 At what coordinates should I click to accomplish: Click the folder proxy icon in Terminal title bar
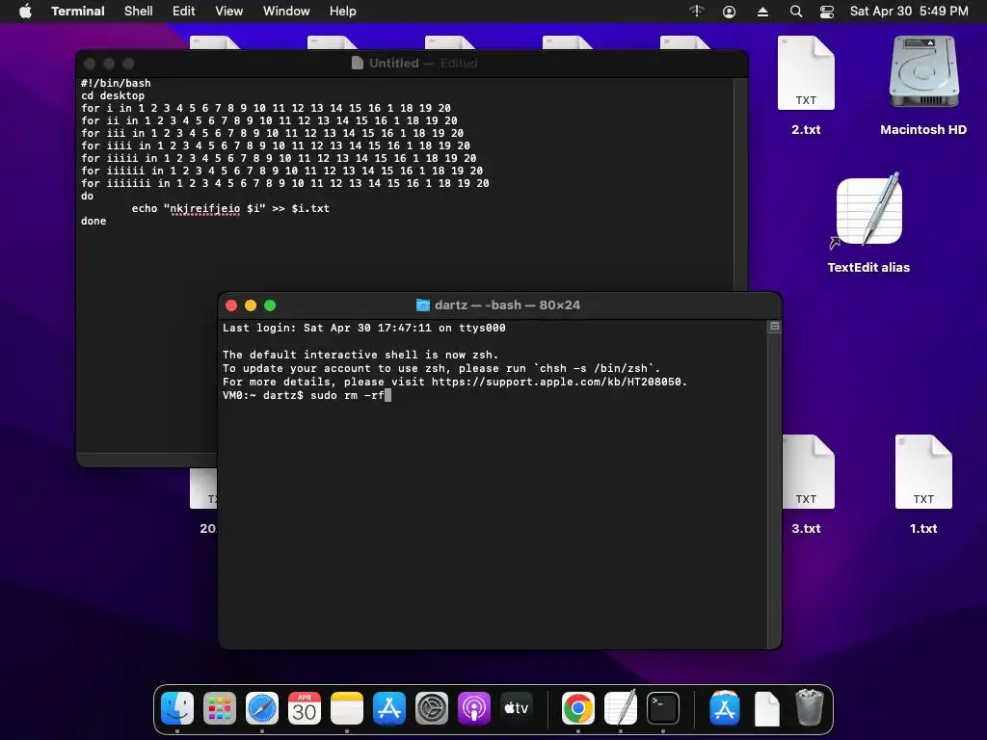423,305
